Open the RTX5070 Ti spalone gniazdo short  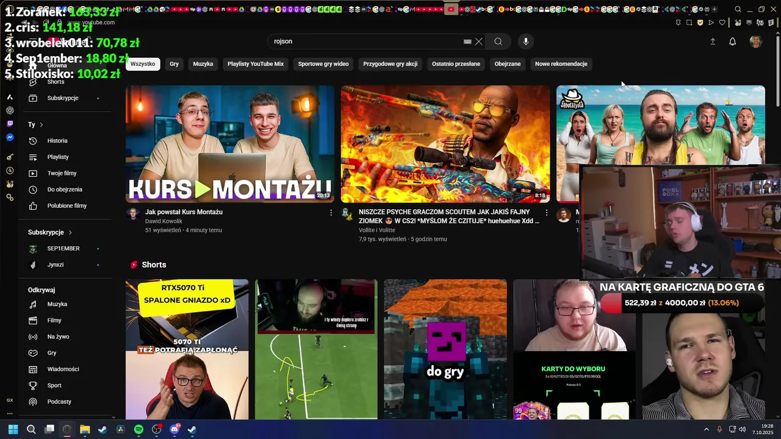187,349
